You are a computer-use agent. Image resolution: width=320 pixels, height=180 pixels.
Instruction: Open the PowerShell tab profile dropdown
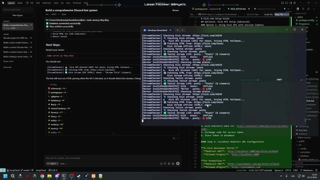[x=182, y=30]
